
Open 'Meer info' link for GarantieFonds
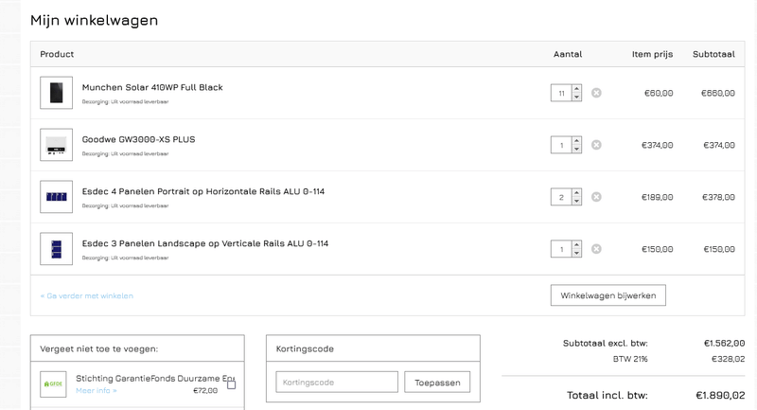[96, 390]
